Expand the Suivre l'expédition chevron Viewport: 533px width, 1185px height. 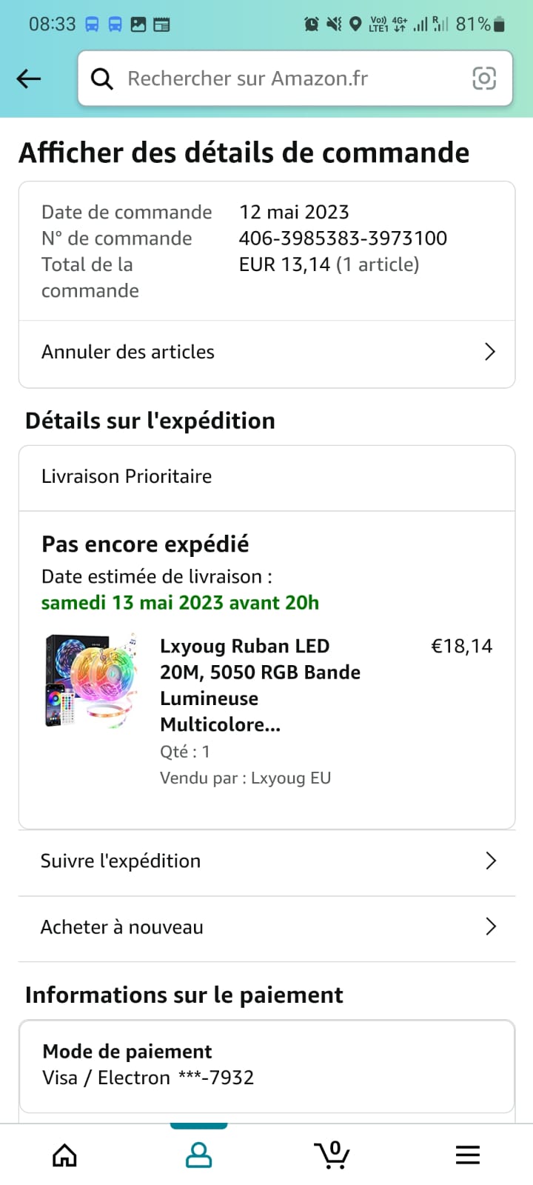click(x=490, y=861)
